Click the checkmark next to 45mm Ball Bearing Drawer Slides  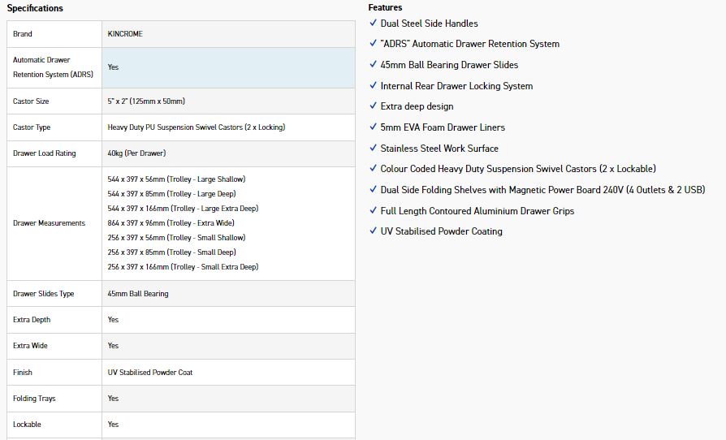[x=373, y=65]
